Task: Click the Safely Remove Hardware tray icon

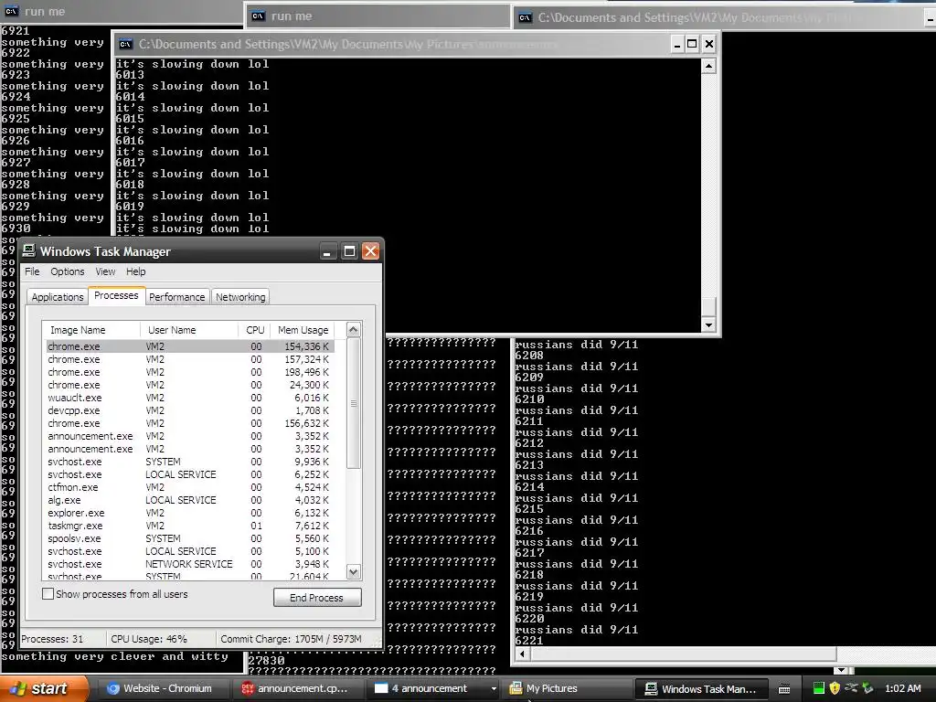Action: click(867, 688)
